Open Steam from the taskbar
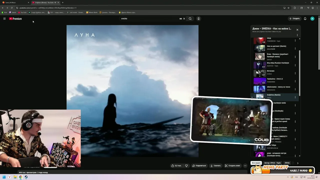 pos(26,177)
